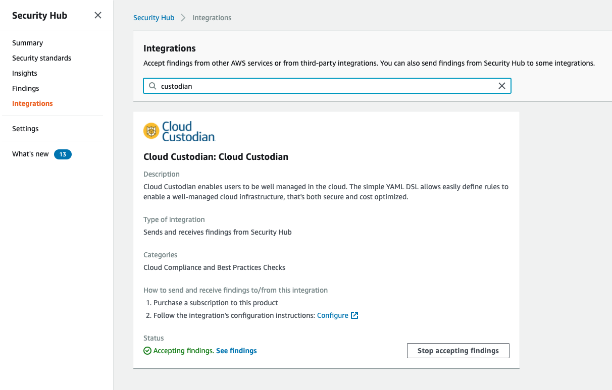Click the Security Hub breadcrumb link

(x=154, y=18)
